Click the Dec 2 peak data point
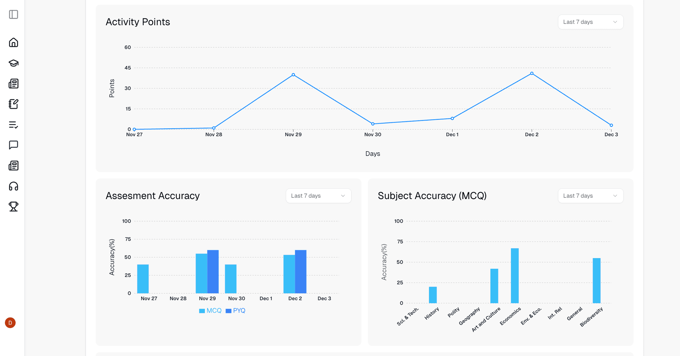The height and width of the screenshot is (356, 680). click(x=532, y=73)
